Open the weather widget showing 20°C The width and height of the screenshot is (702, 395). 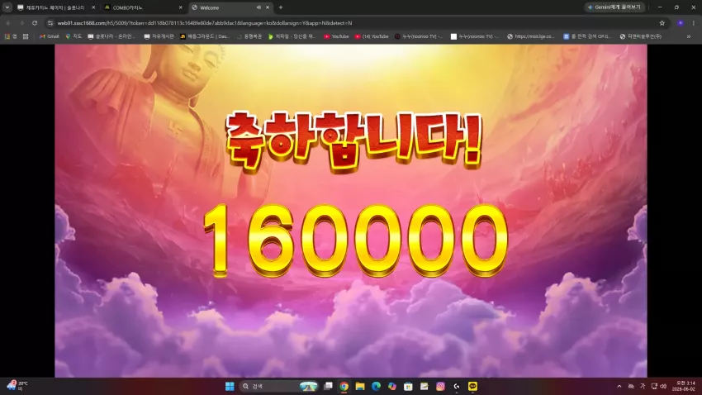coord(17,386)
